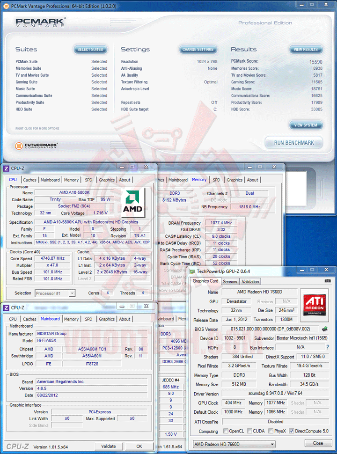Click the Memories Score value 8938
The height and width of the screenshot is (454, 337).
click(318, 68)
